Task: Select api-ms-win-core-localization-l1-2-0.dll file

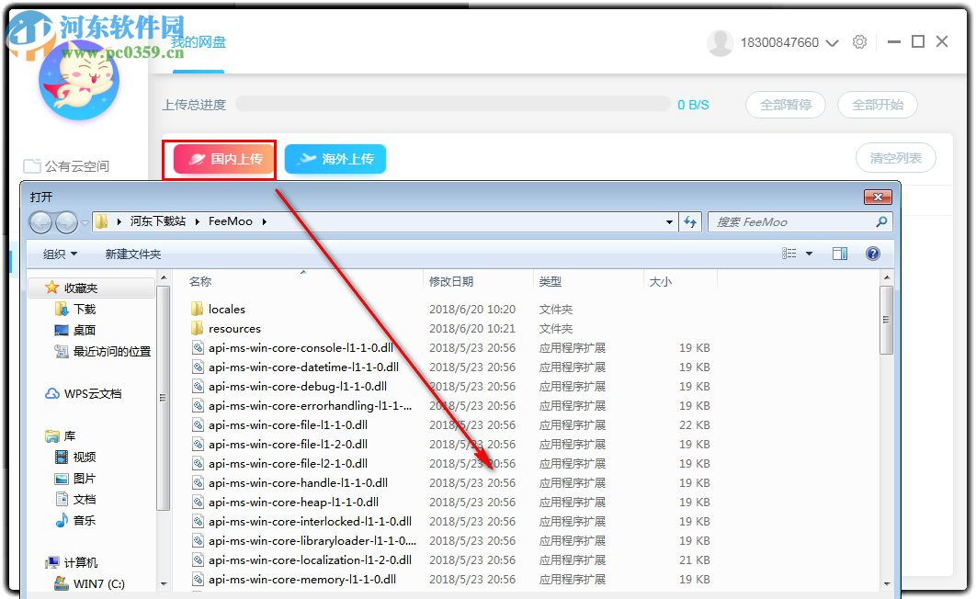Action: [301, 559]
